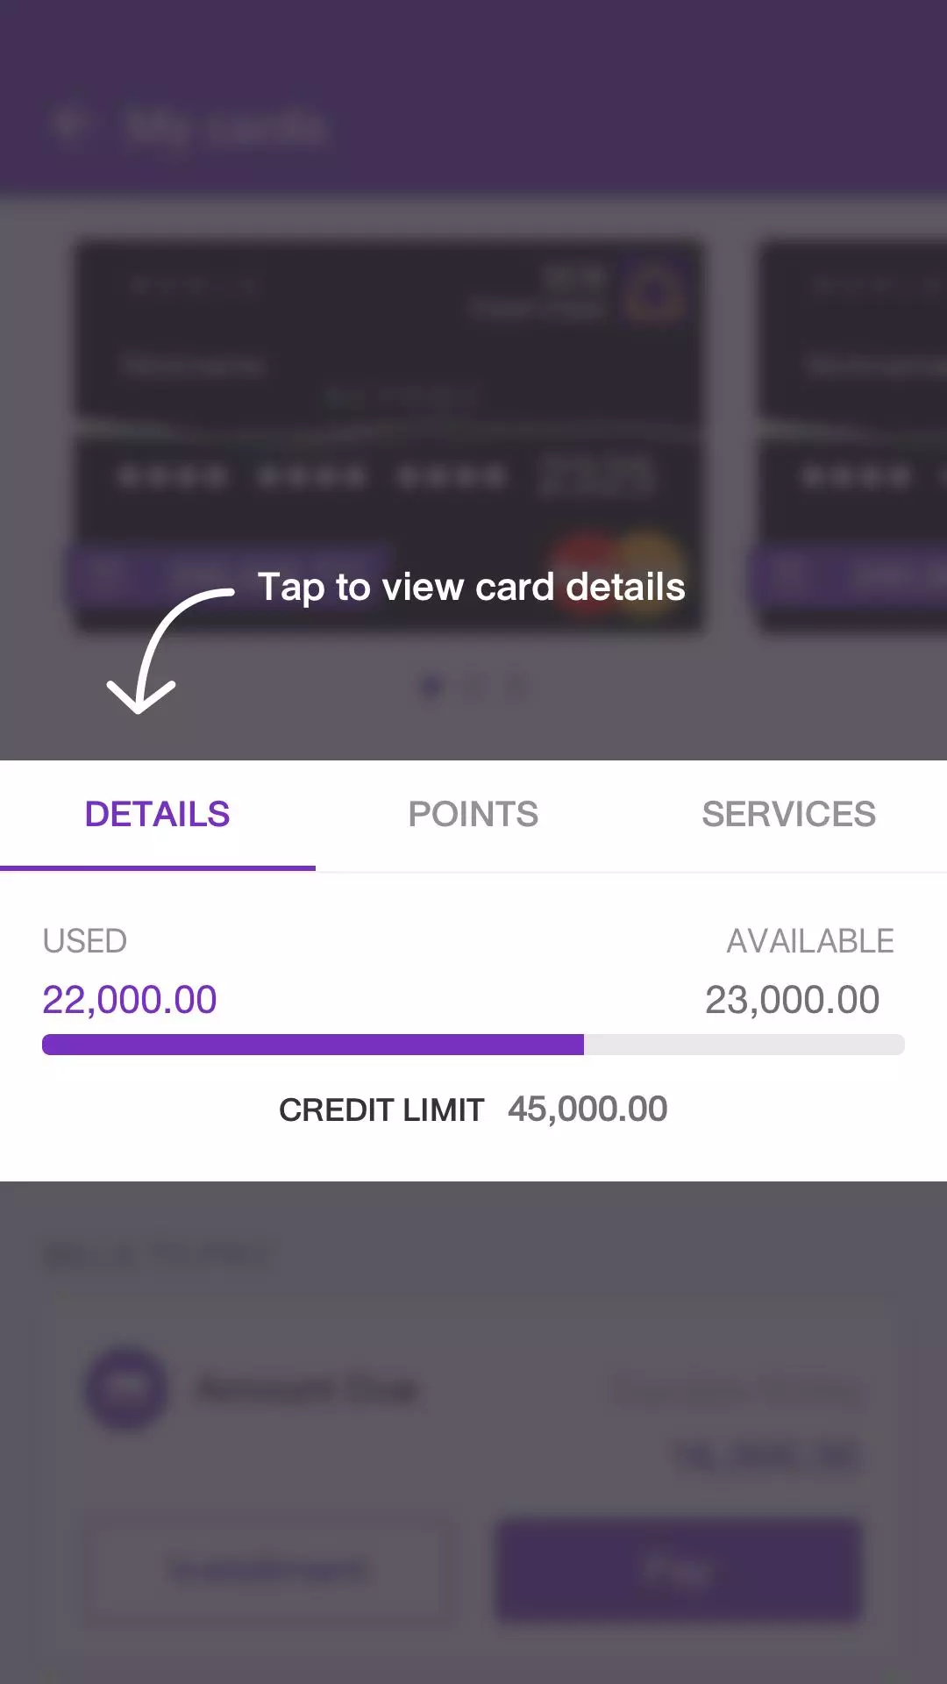Tap the Installment button

click(268, 1570)
